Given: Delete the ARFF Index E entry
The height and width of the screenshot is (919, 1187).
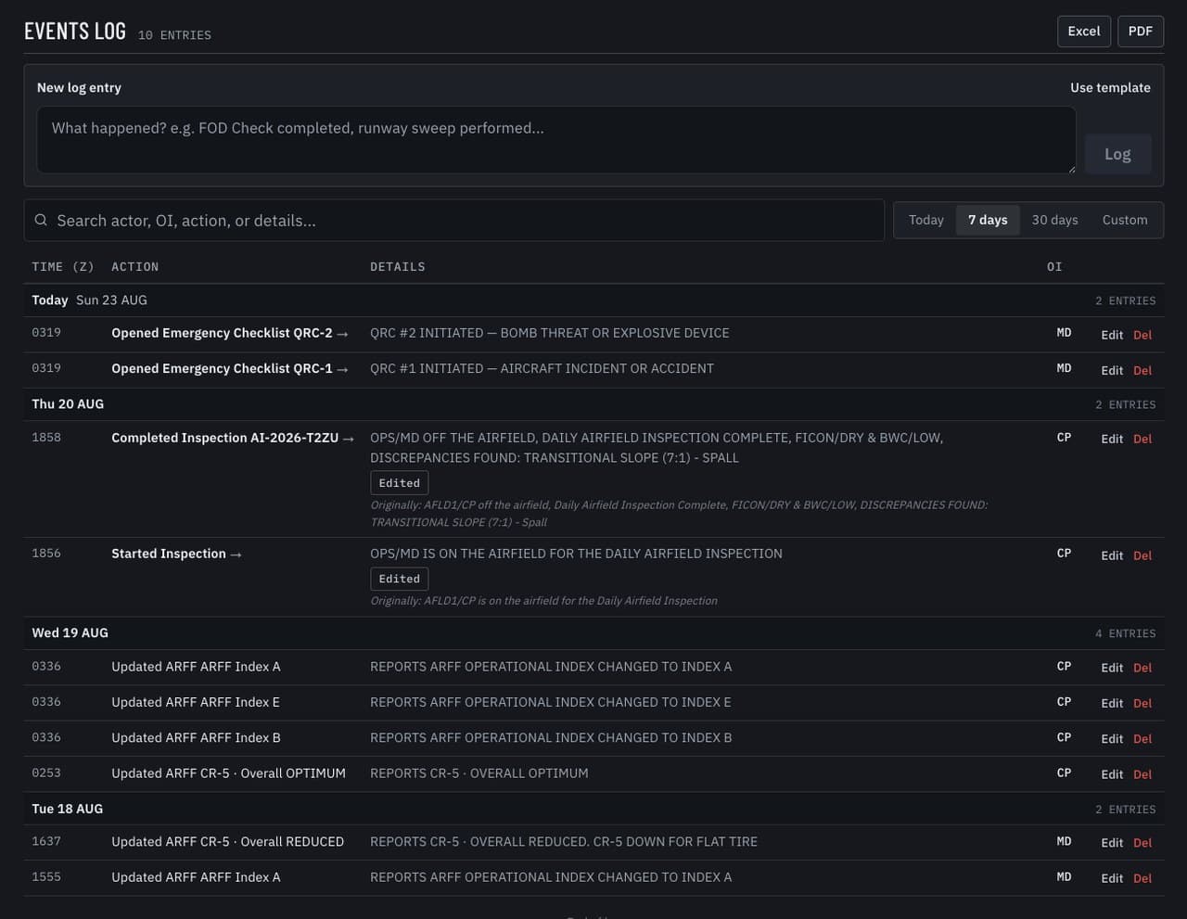Looking at the screenshot, I should pos(1142,703).
